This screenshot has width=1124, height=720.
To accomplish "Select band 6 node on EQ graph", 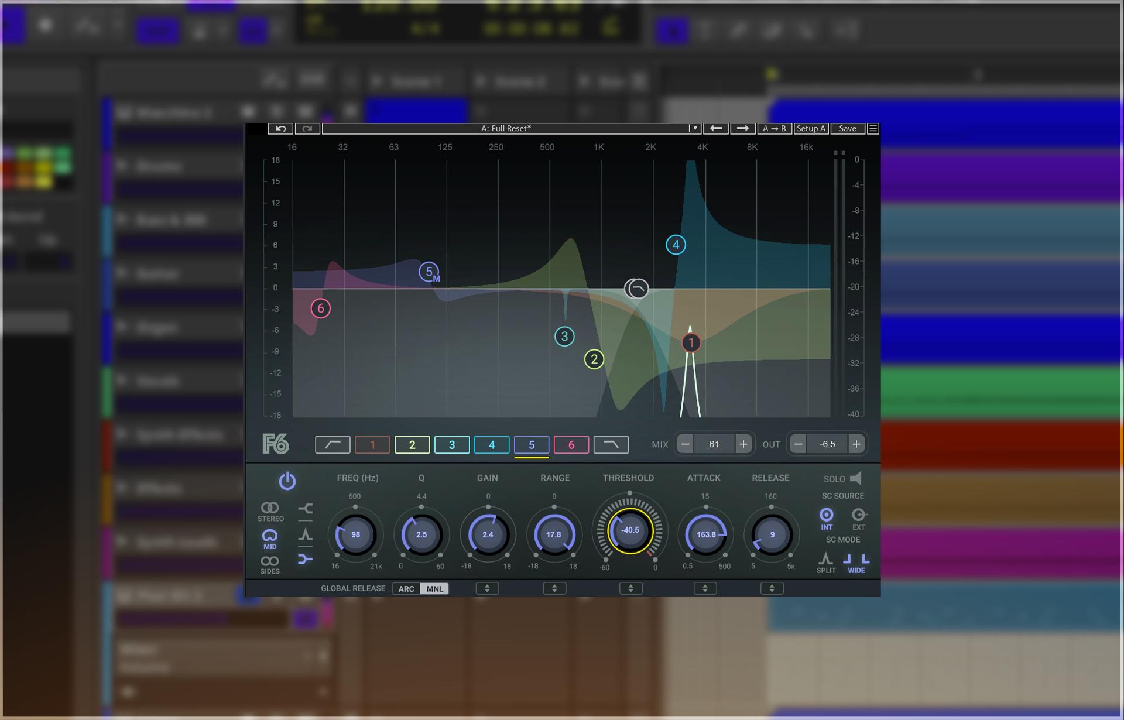I will [320, 308].
